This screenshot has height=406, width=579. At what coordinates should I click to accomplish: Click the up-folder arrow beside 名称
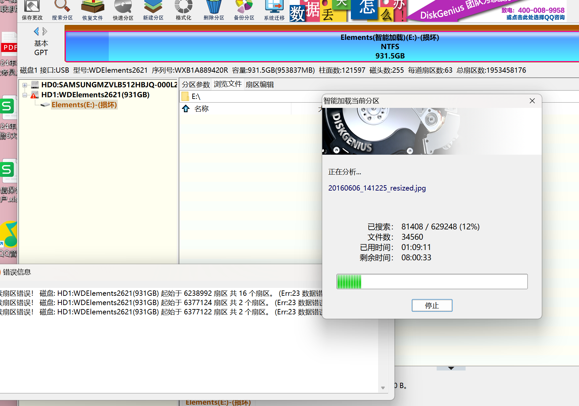186,109
